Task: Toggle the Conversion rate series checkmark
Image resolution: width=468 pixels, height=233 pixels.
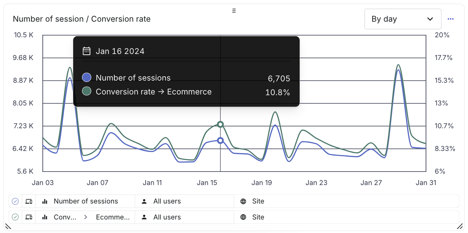Action: pyautogui.click(x=15, y=217)
